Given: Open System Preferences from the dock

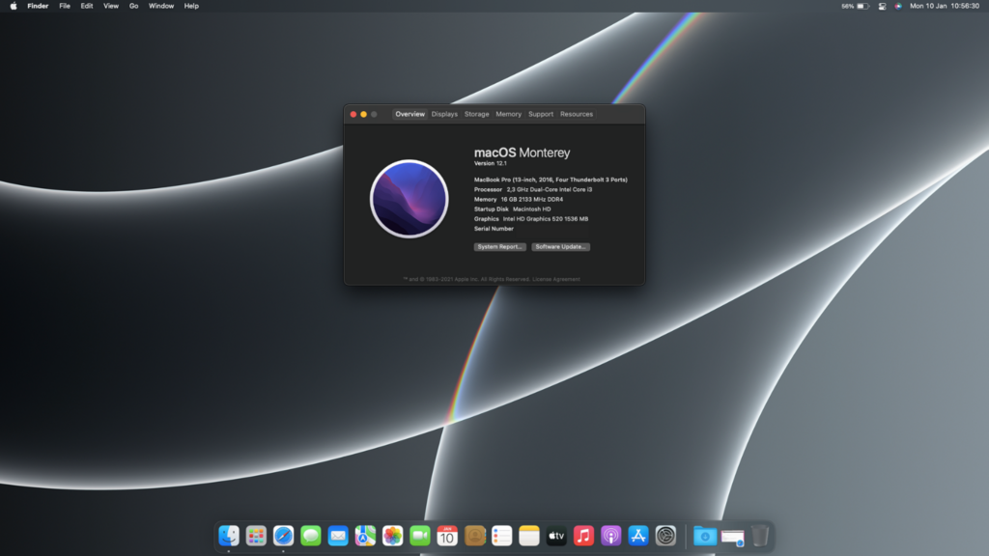Looking at the screenshot, I should point(665,536).
